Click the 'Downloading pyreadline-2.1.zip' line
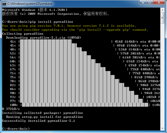This screenshot has width=167, height=133. pos(43,37)
